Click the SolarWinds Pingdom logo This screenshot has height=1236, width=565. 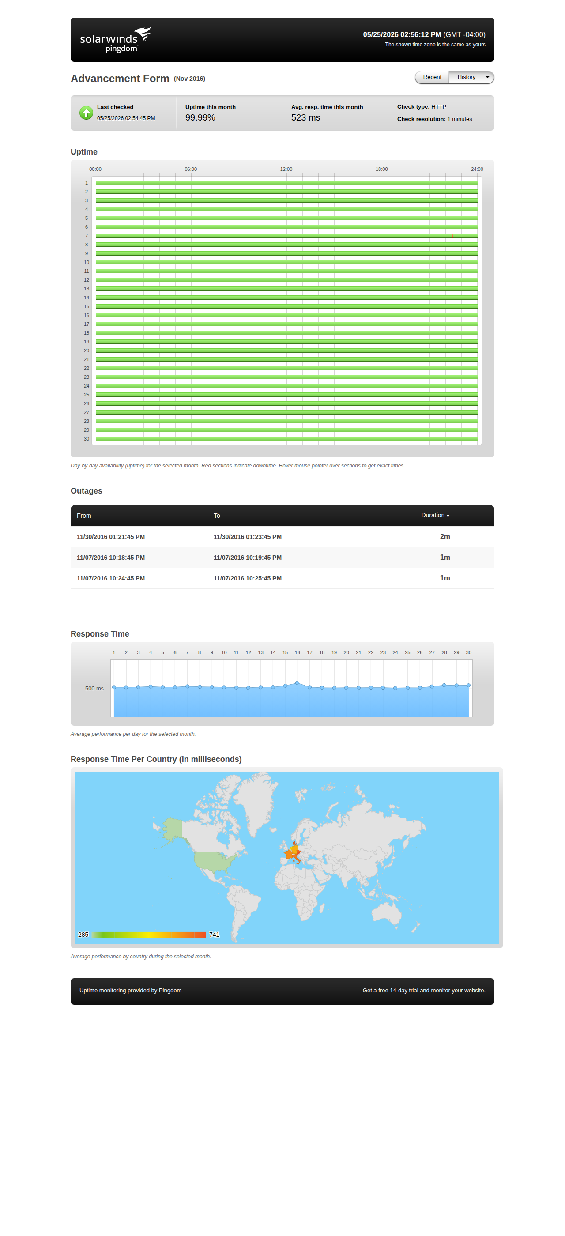(115, 39)
